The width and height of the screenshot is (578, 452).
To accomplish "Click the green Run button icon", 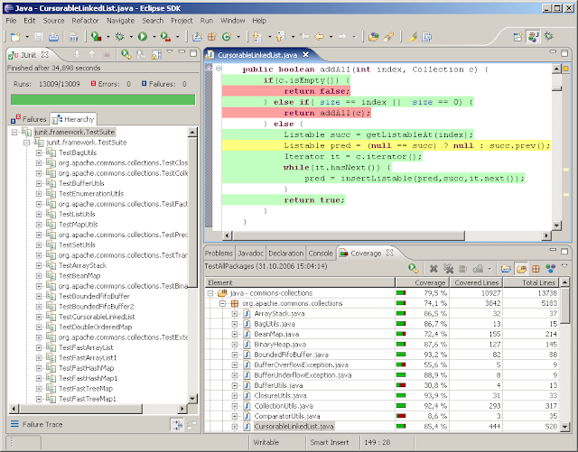I will [143, 36].
